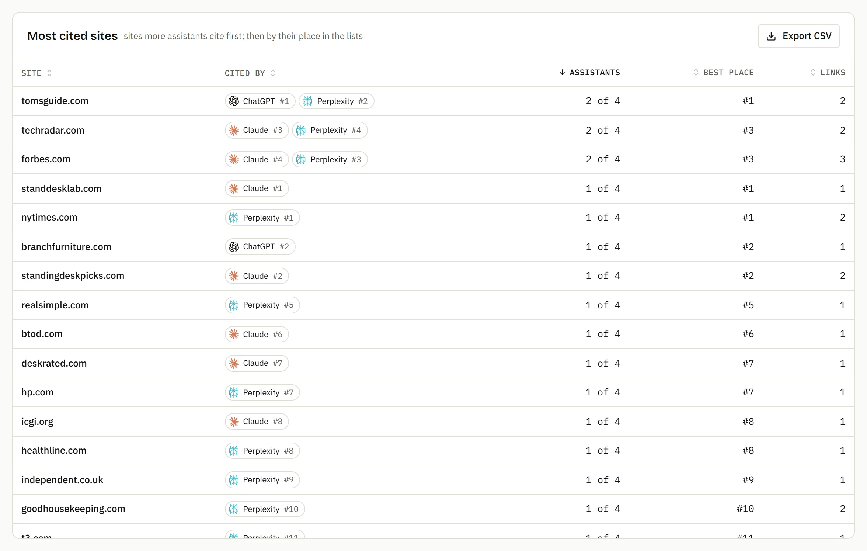The height and width of the screenshot is (551, 867).
Task: Click Perplexity icon in the healthline.com row
Action: [x=234, y=451]
